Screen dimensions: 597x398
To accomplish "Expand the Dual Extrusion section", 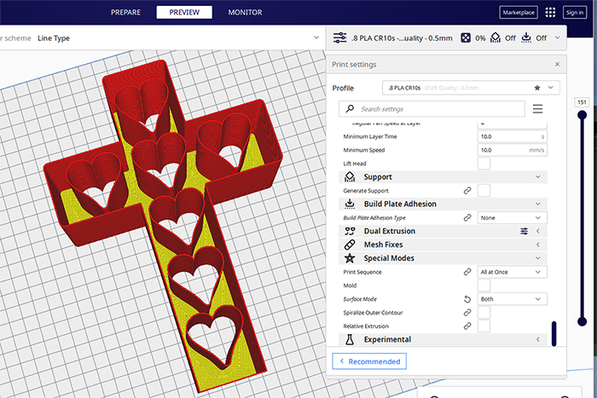I will (x=538, y=231).
